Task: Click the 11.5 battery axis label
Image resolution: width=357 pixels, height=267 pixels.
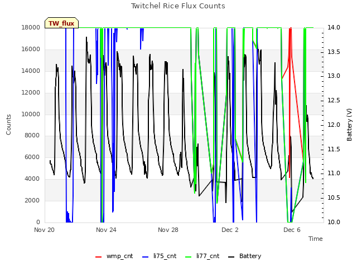Action: click(334, 150)
